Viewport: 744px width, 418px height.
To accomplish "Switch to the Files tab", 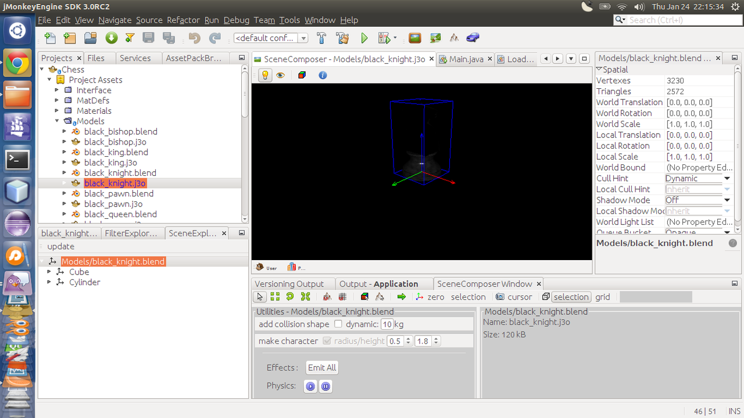I will (96, 58).
